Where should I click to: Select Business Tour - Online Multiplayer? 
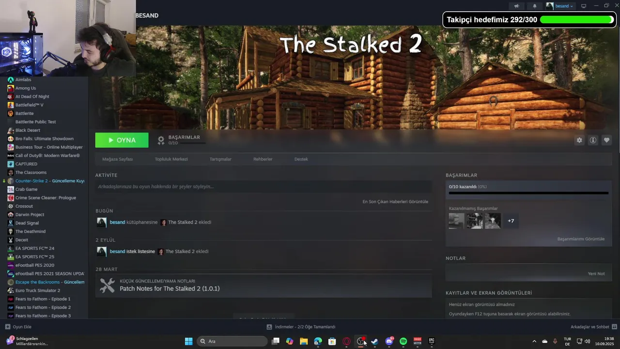[49, 147]
